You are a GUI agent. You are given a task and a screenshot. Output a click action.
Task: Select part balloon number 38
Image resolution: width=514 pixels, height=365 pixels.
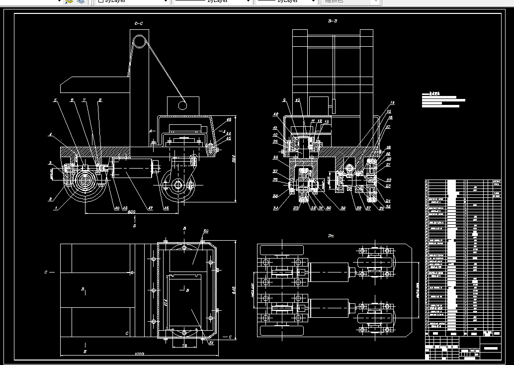pos(276,158)
